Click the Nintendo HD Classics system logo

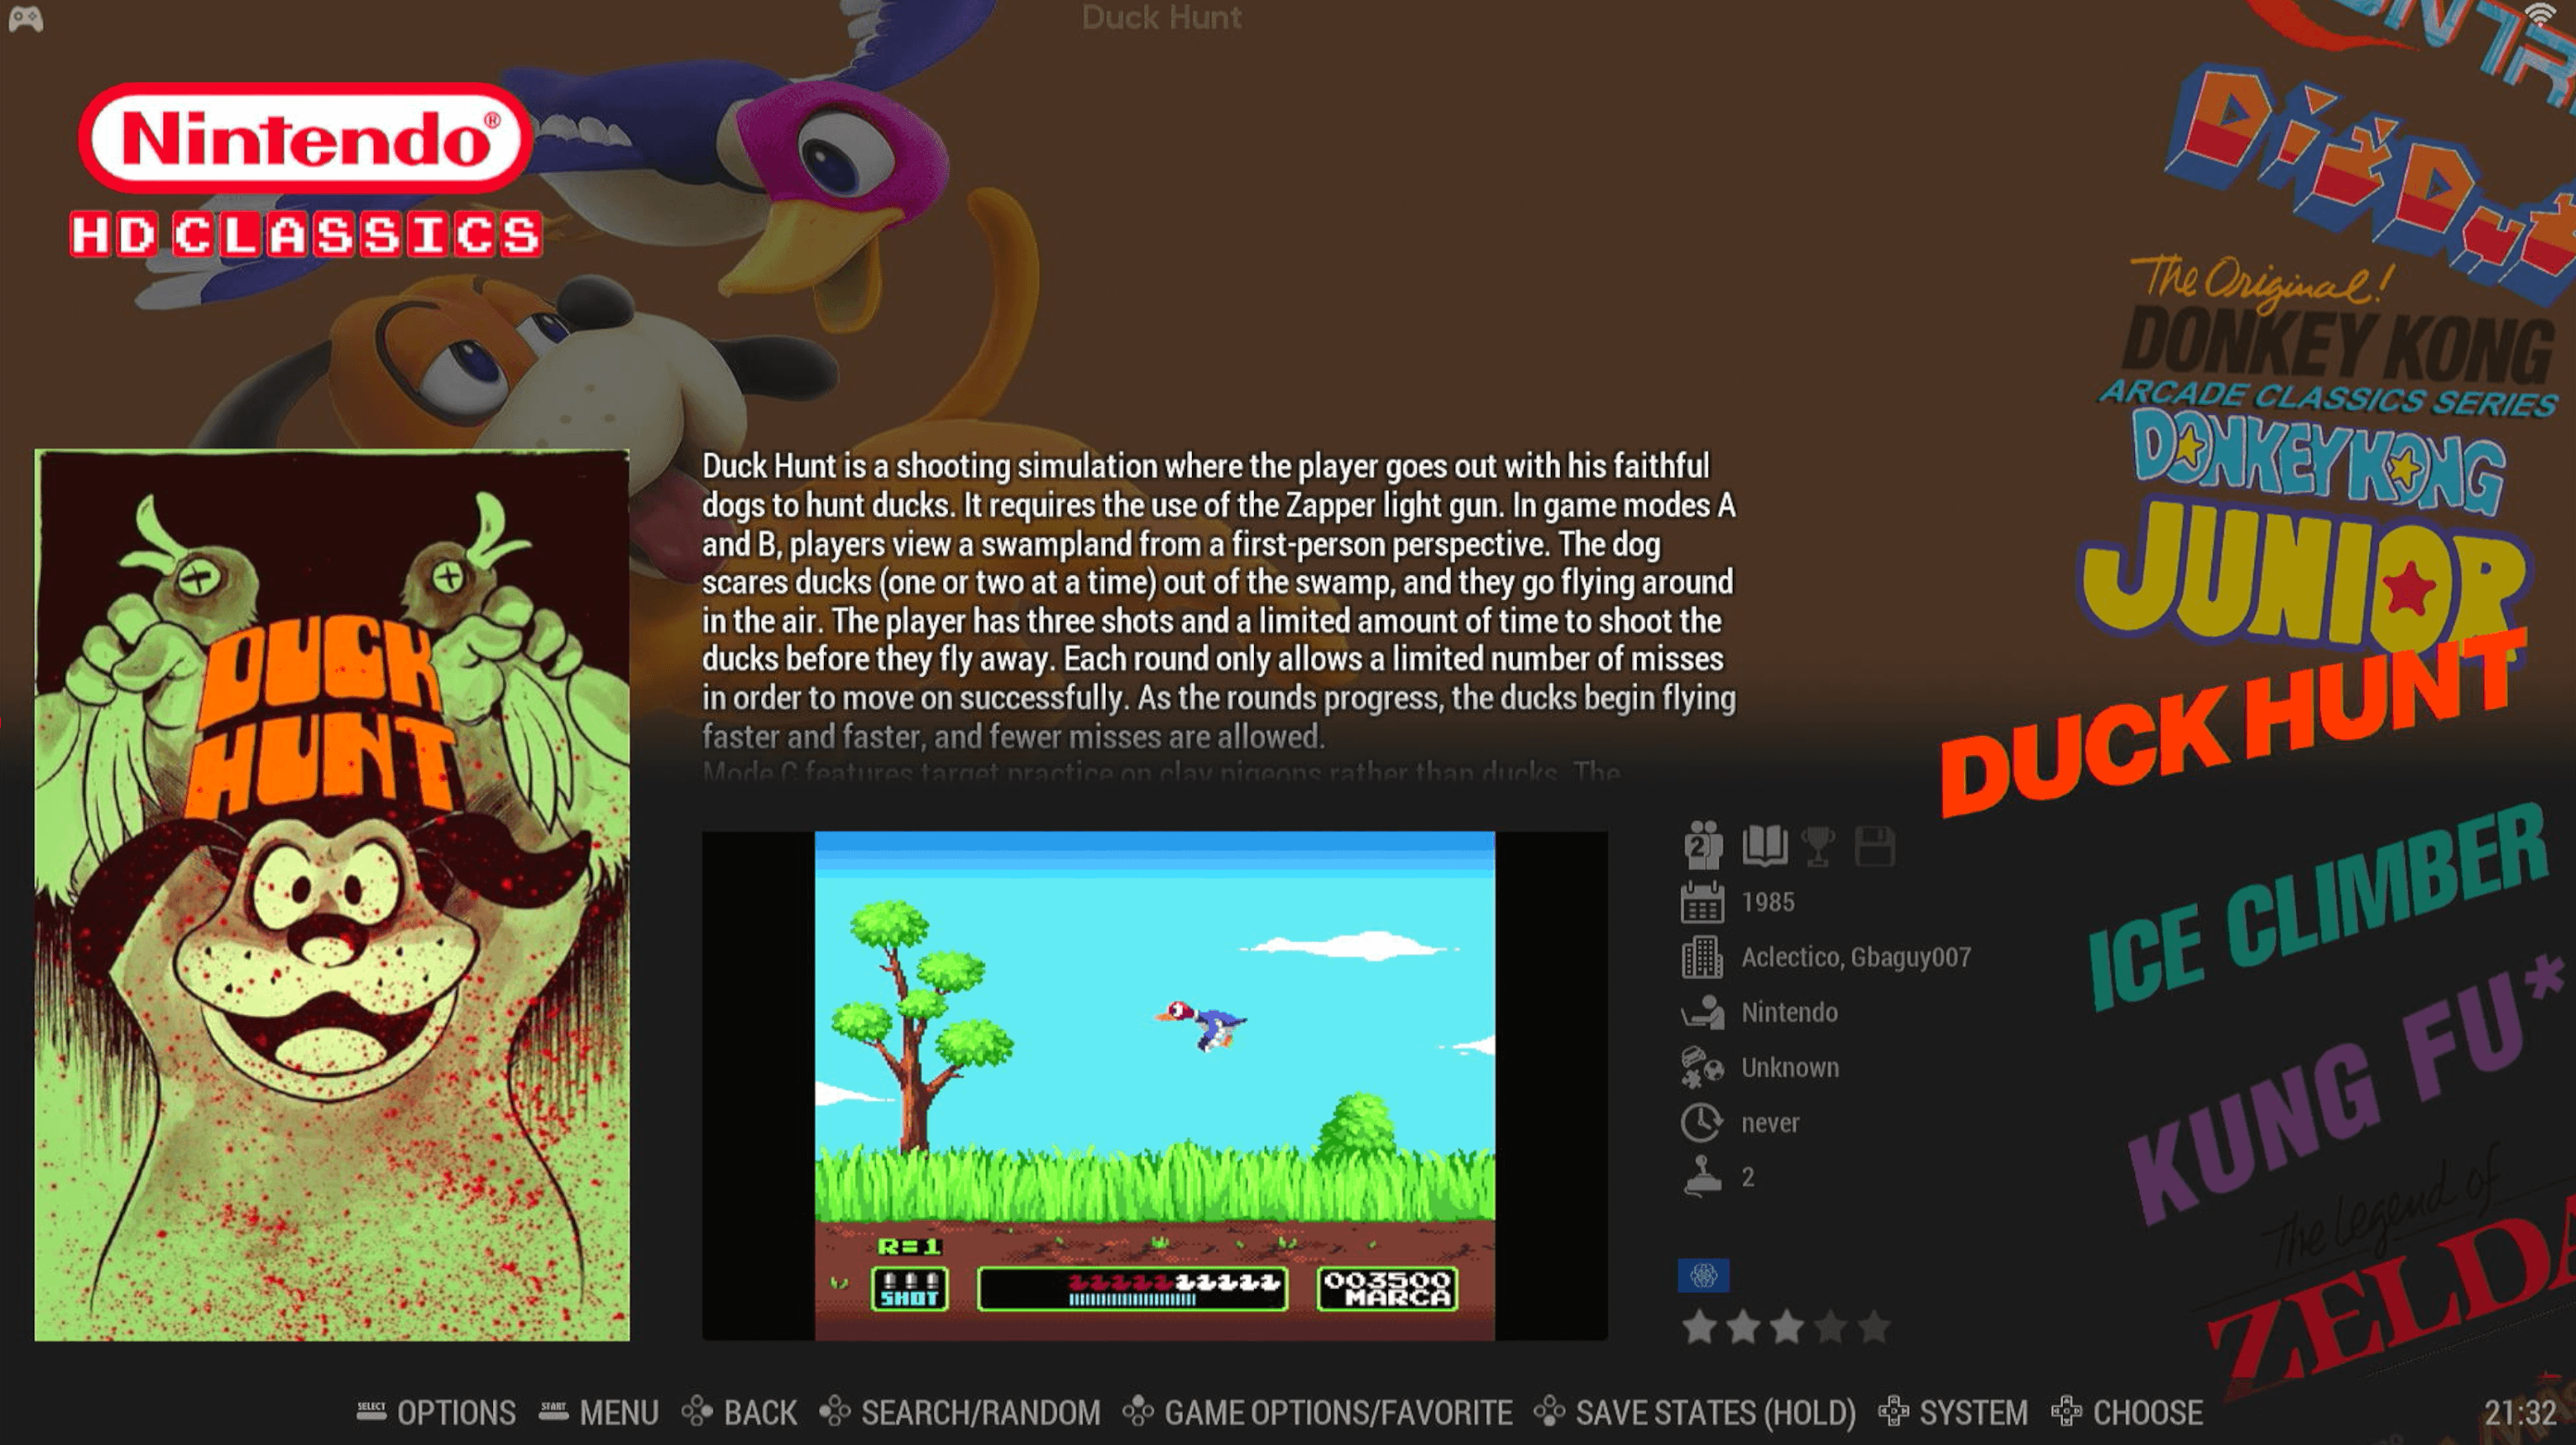[306, 170]
